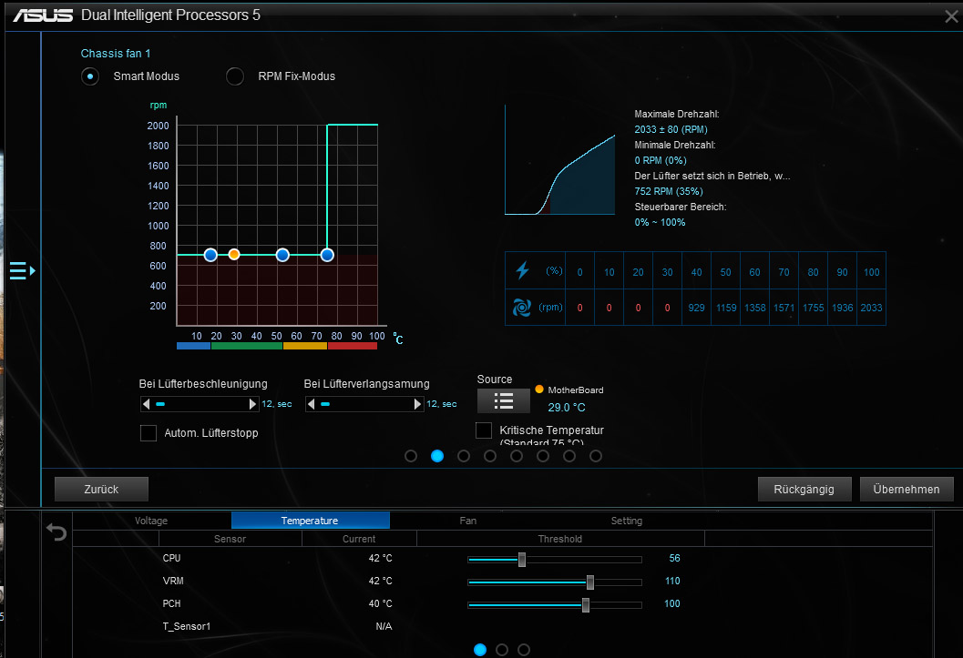Select the seventh fan page dot
This screenshot has height=658, width=963.
pyautogui.click(x=569, y=456)
